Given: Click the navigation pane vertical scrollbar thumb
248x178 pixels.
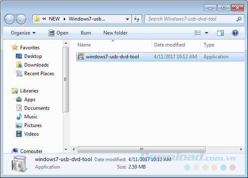Looking at the screenshot, I should (66, 79).
